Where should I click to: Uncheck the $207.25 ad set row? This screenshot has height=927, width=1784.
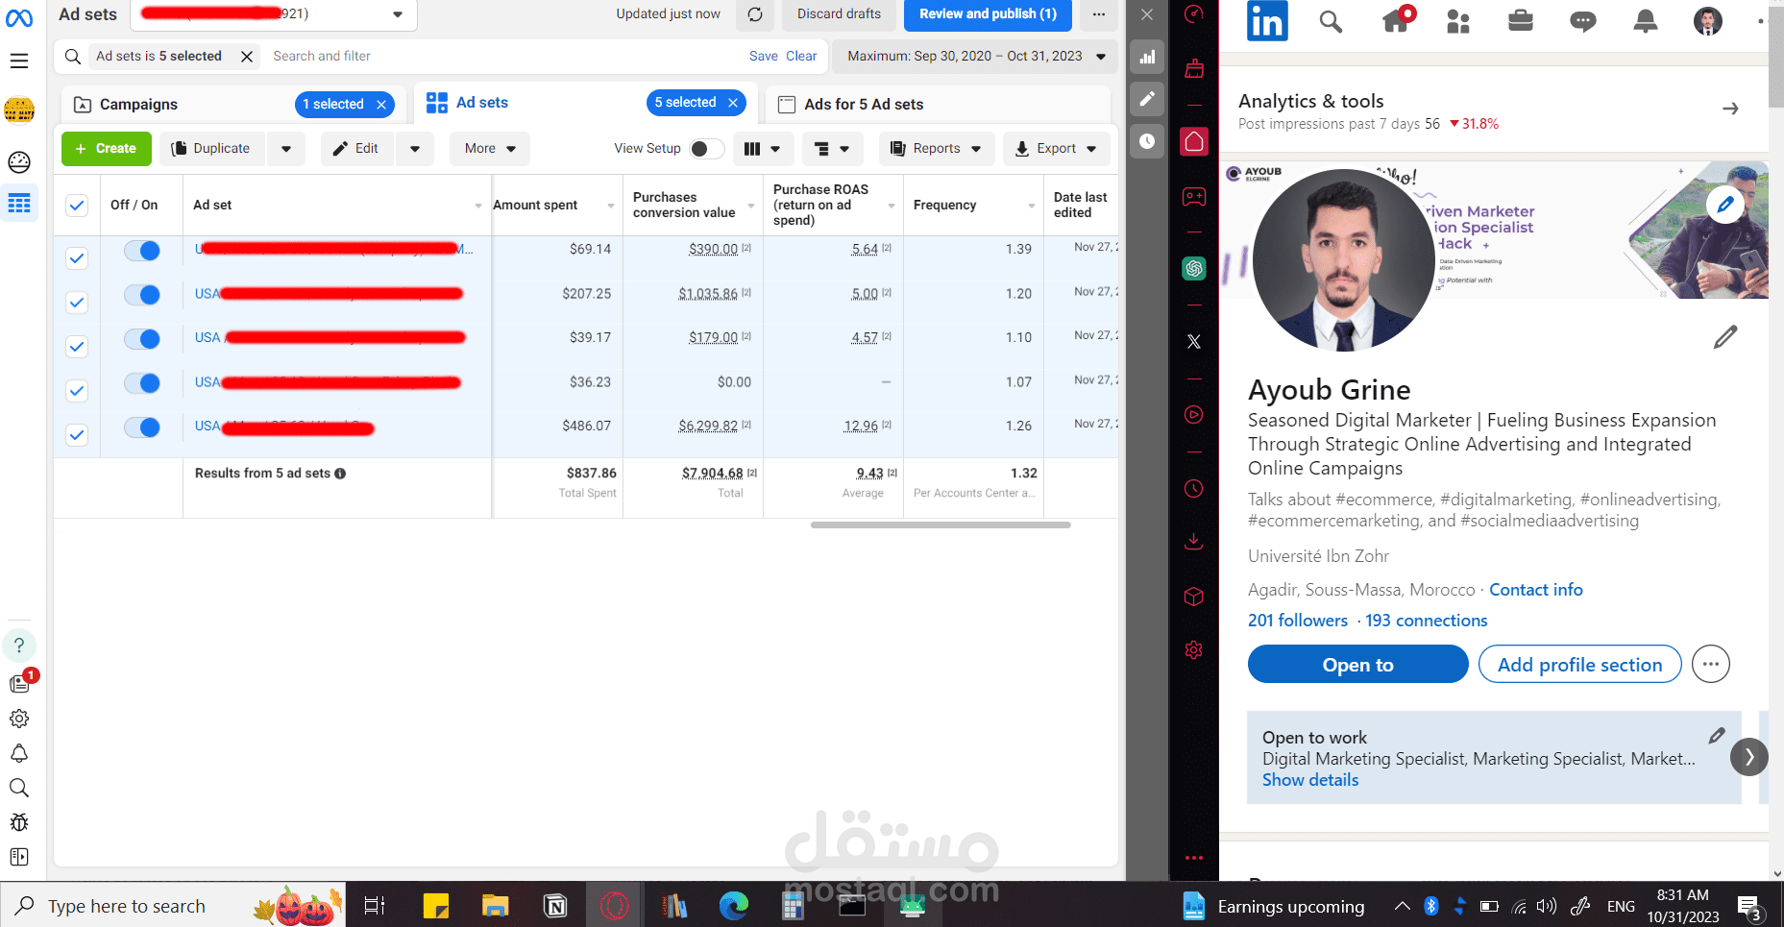(77, 302)
